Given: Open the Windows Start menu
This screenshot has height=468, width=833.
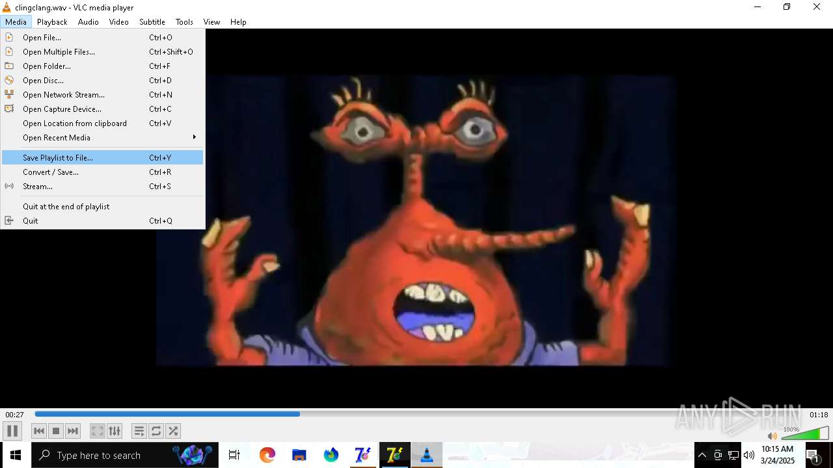Looking at the screenshot, I should 16,455.
